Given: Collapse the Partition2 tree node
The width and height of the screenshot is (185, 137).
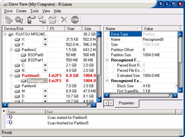Looking at the screenshot, I should tap(11, 50).
